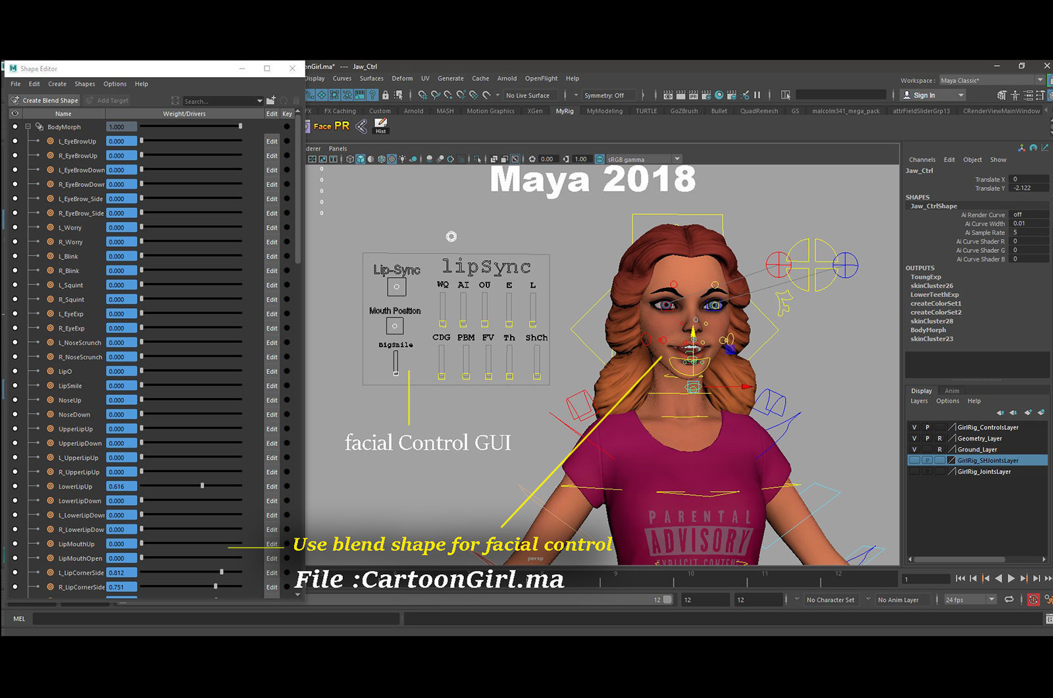Move the selected layer down icon
This screenshot has height=698, width=1053.
[1014, 413]
